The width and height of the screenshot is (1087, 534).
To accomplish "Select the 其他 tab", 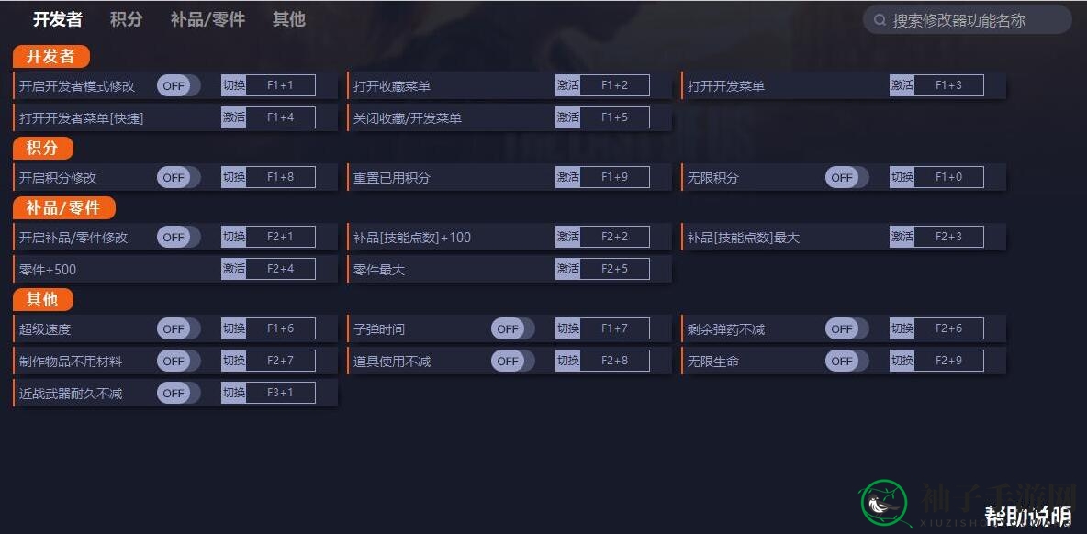I will tap(288, 19).
